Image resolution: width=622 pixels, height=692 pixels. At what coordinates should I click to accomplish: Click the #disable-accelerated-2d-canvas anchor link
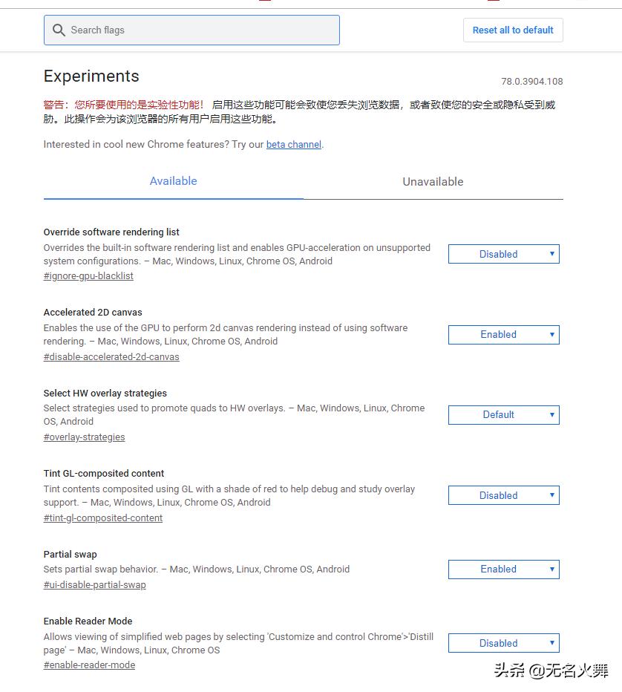pos(111,357)
